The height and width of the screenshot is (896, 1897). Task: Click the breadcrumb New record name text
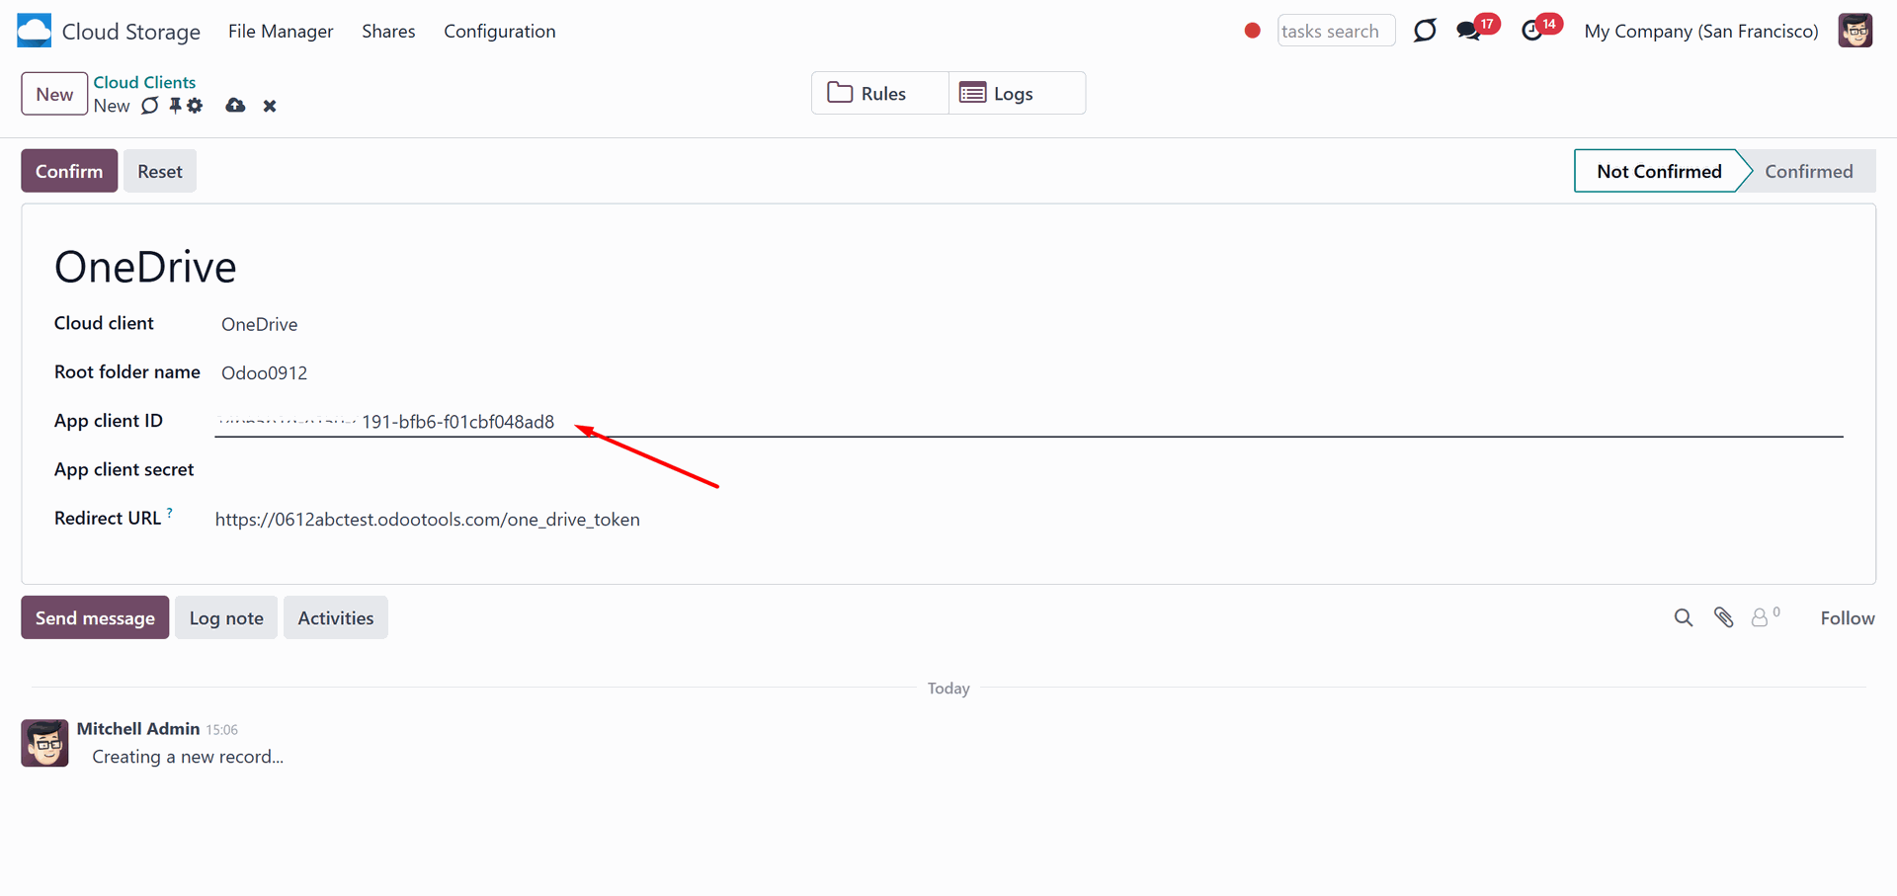[x=112, y=106]
